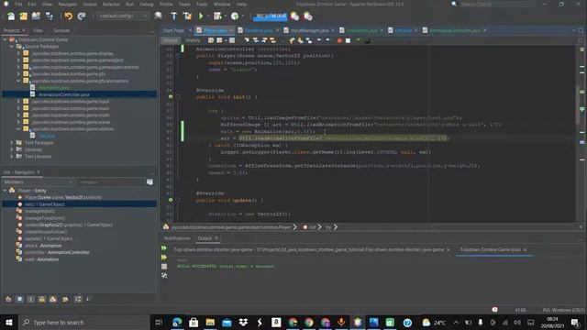Click the Open Project toolbar icon
This screenshot has width=587, height=330.
(x=36, y=16)
